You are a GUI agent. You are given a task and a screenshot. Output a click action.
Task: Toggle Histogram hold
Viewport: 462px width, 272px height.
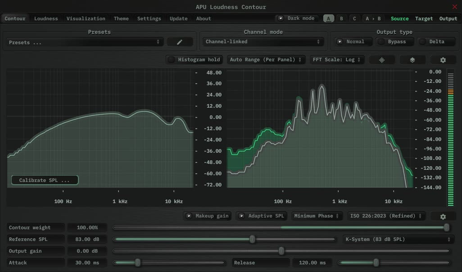point(194,59)
